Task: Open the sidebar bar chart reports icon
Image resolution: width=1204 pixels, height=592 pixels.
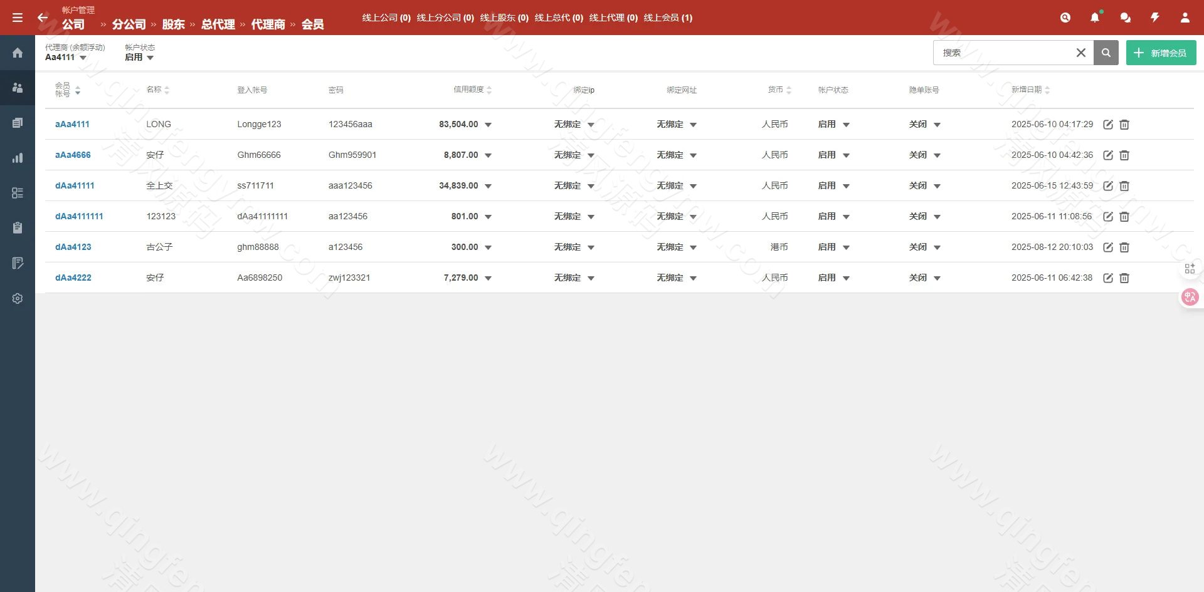Action: 18,158
